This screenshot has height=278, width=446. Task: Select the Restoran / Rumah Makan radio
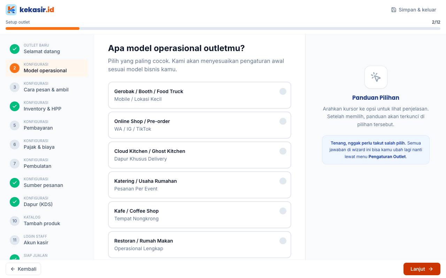[x=283, y=241]
